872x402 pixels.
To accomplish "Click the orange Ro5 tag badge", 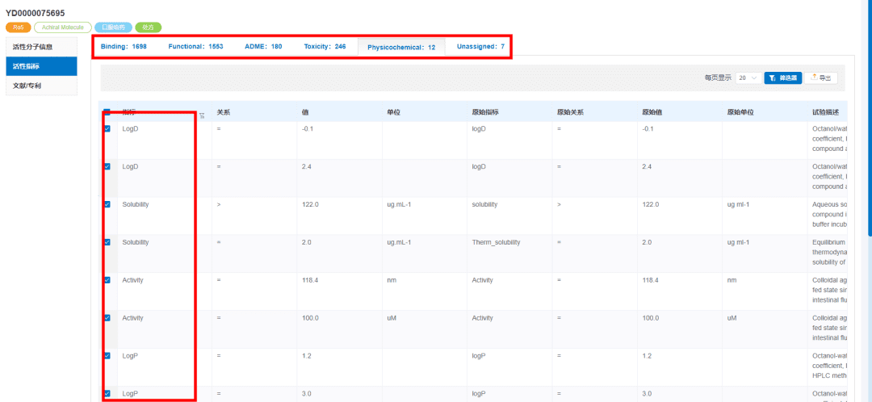I will point(19,27).
